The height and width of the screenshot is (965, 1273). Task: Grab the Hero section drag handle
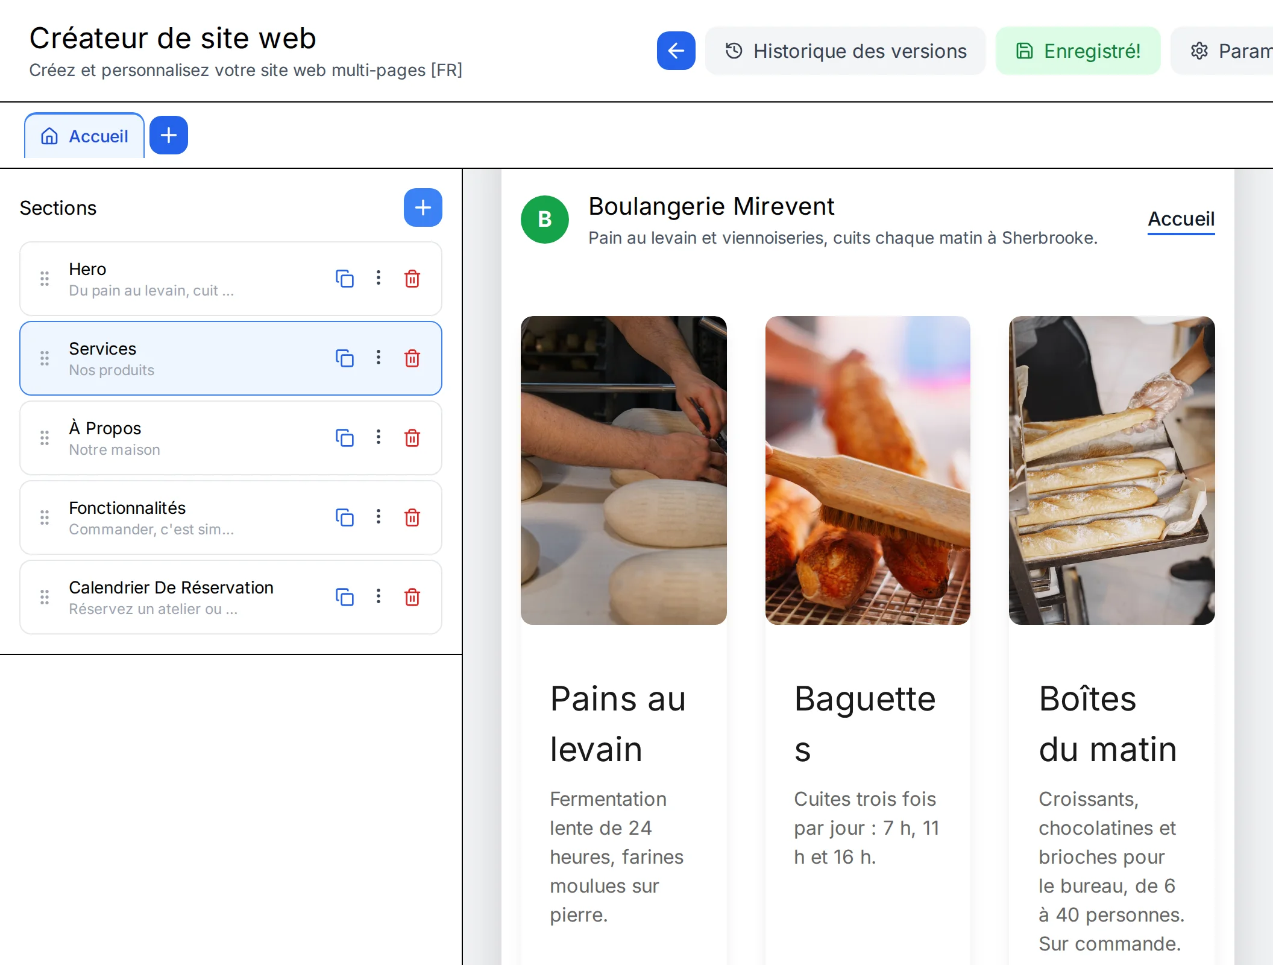[x=45, y=279]
